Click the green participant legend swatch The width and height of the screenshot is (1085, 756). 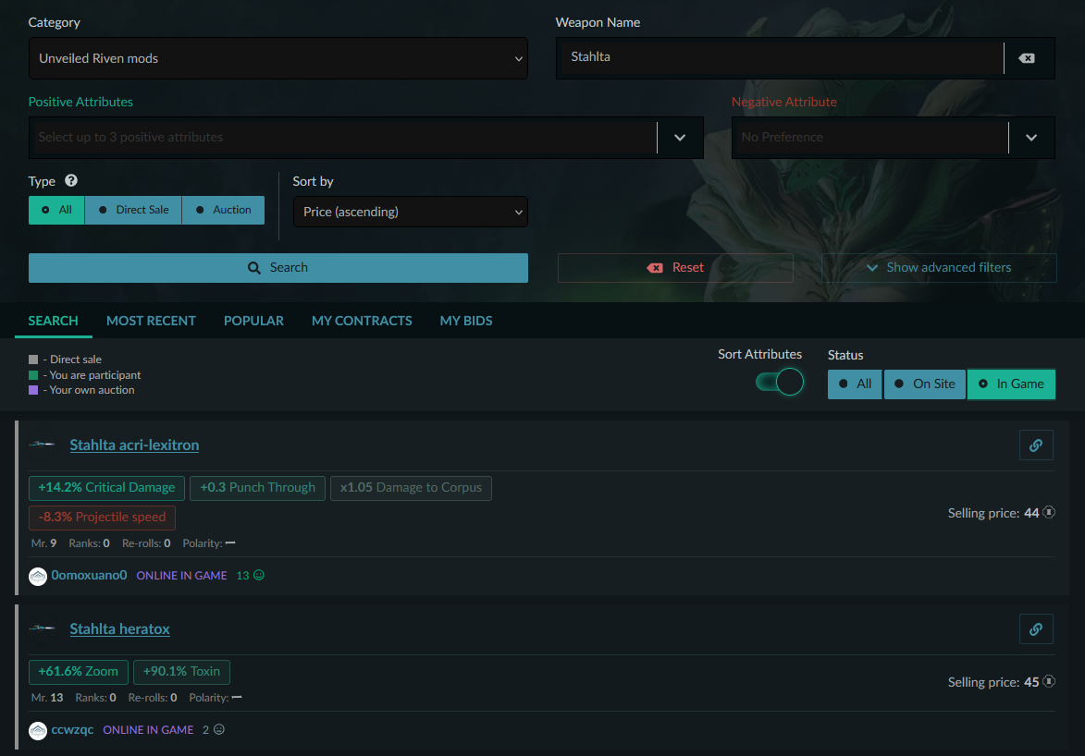pyautogui.click(x=33, y=375)
